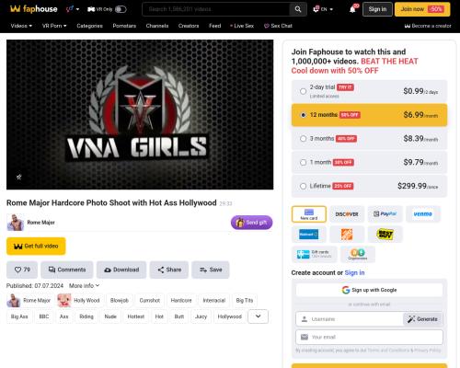The height and width of the screenshot is (368, 460).
Task: Unmute video via speaker icon
Action: (x=19, y=177)
